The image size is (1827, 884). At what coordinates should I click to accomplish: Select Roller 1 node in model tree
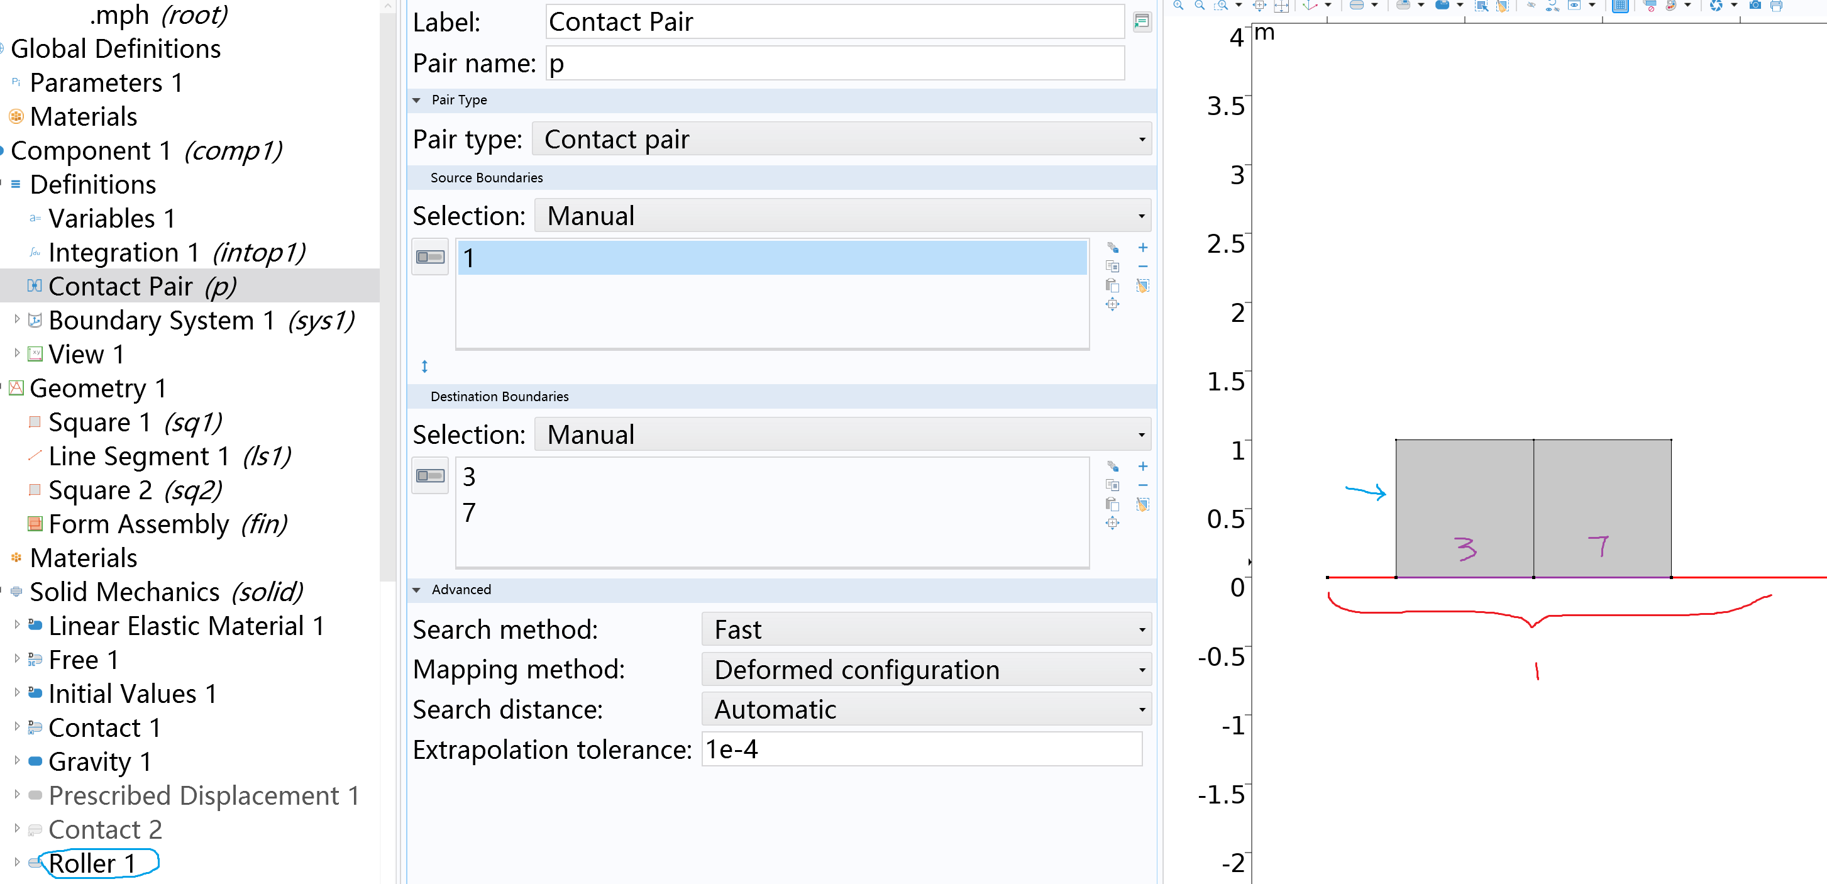pyautogui.click(x=92, y=863)
